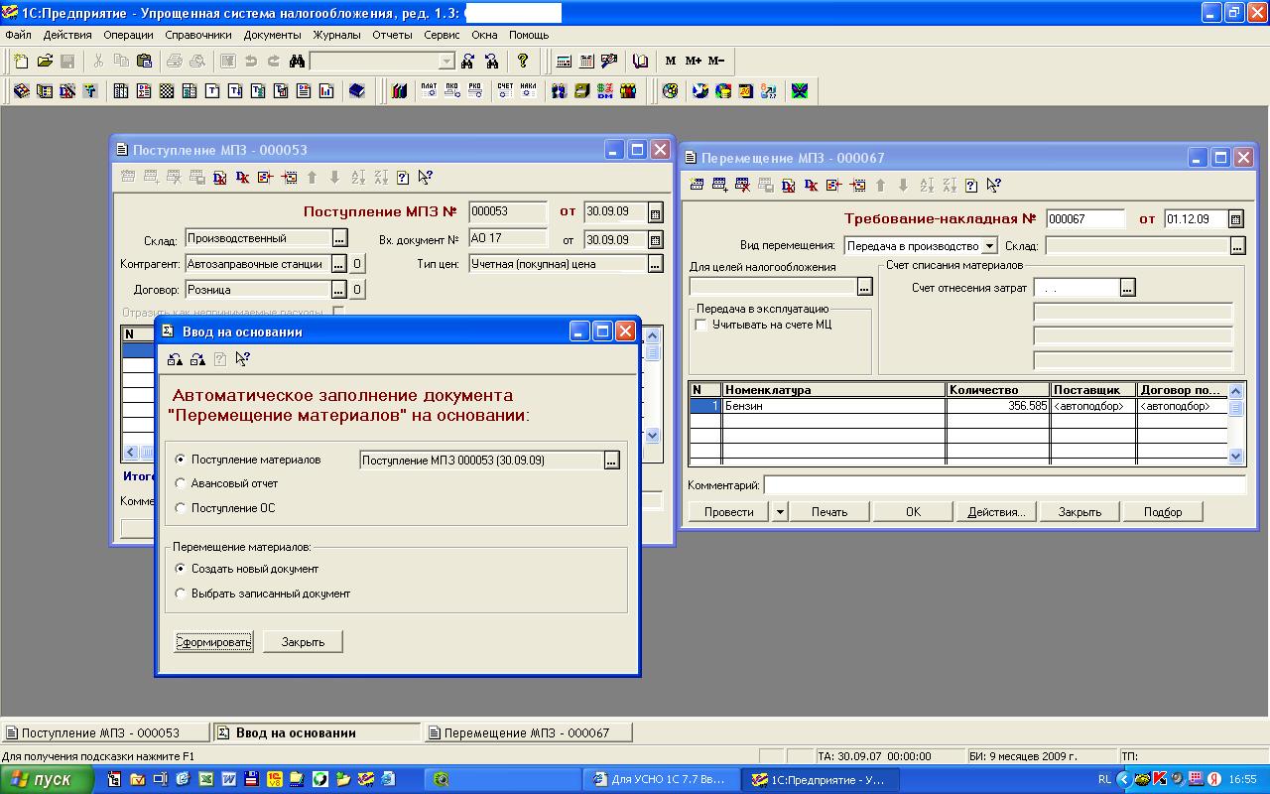Open selection for Договор Розница field
This screenshot has height=794, width=1270.
339,290
